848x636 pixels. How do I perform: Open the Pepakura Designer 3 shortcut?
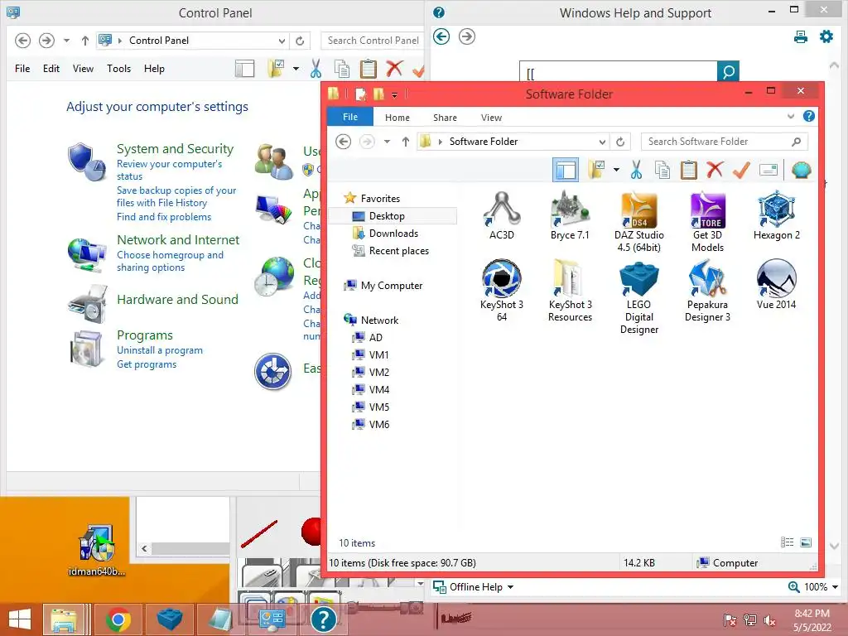click(x=707, y=291)
